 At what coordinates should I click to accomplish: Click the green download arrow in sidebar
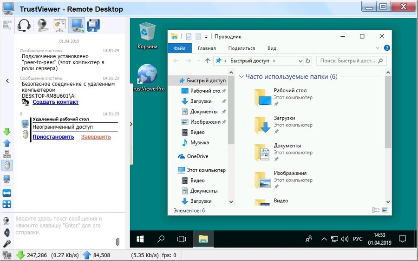[7, 132]
